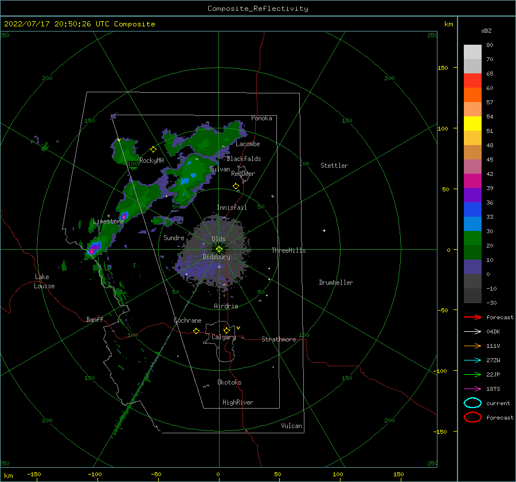Click the Lacombe label
This screenshot has height=482, width=516.
pos(248,144)
